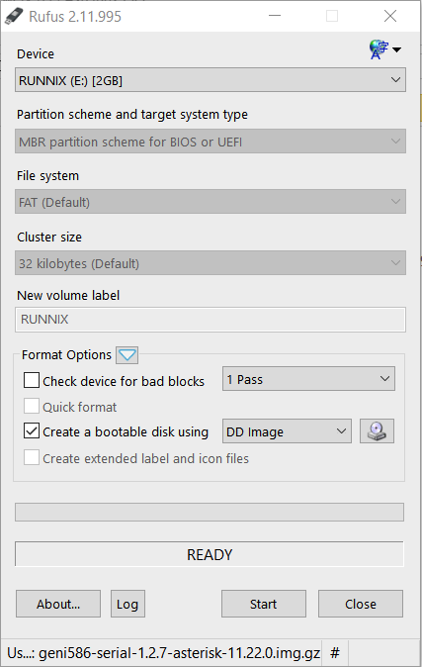Toggle the Quick format checkbox

point(32,407)
